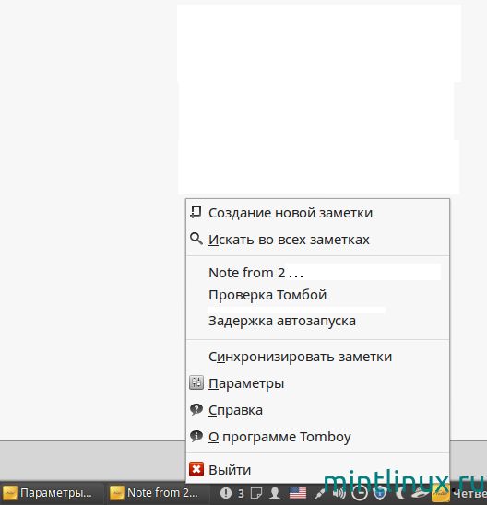Click the exclamation notification tray icon
This screenshot has width=487, height=505.
226,493
